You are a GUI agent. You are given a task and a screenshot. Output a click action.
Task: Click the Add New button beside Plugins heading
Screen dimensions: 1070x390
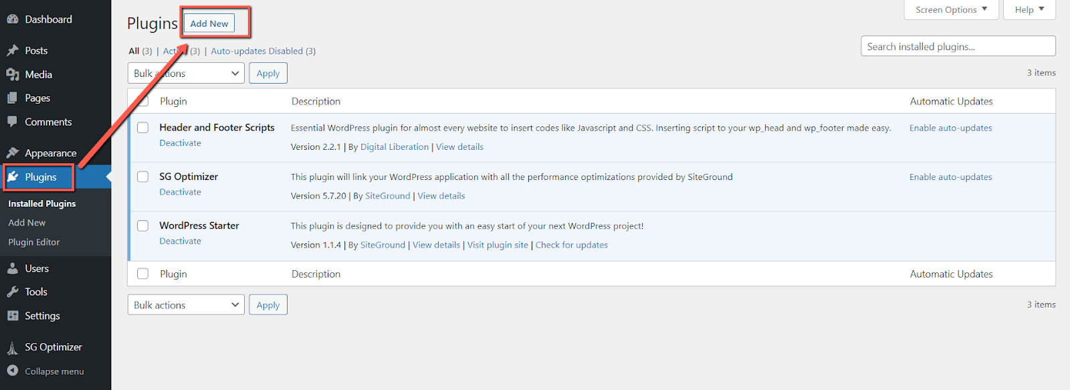pyautogui.click(x=209, y=23)
